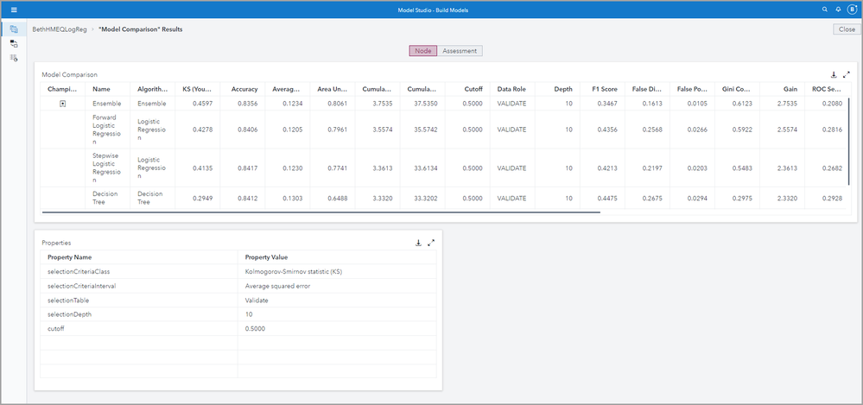Go to BethHMEQLogReg breadcrumb link
The width and height of the screenshot is (863, 405).
pyautogui.click(x=60, y=29)
